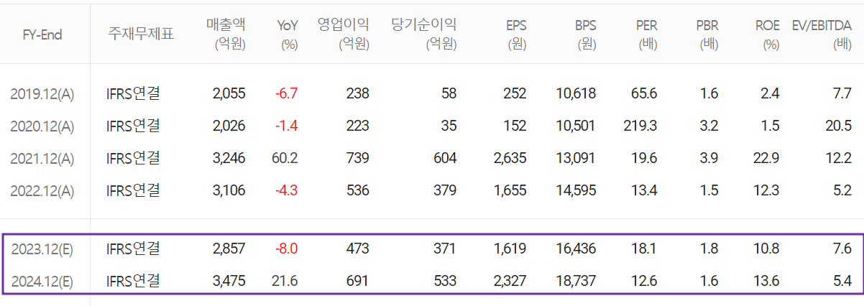
Task: Select the 2022.12(A) row label
Action: click(42, 190)
